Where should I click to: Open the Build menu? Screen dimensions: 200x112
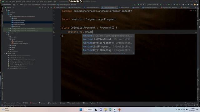tap(34, 2)
